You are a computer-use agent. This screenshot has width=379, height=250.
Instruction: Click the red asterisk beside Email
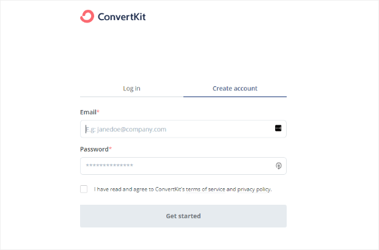98,111
